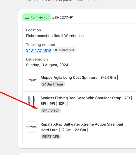The image size is (136, 155).
Task: Open Mepps Aglia Long Cast Spinners product
Action: (x=79, y=77)
